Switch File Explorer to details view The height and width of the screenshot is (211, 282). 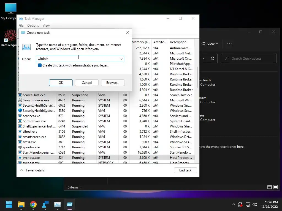click(x=269, y=187)
